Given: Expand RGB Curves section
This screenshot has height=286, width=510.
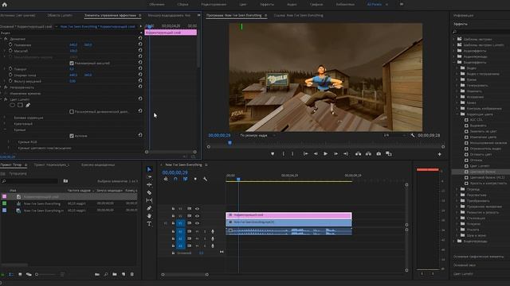Looking at the screenshot, I should [x=9, y=141].
